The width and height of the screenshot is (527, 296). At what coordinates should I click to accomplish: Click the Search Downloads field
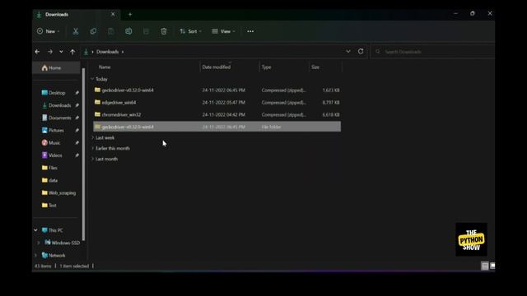pos(432,52)
